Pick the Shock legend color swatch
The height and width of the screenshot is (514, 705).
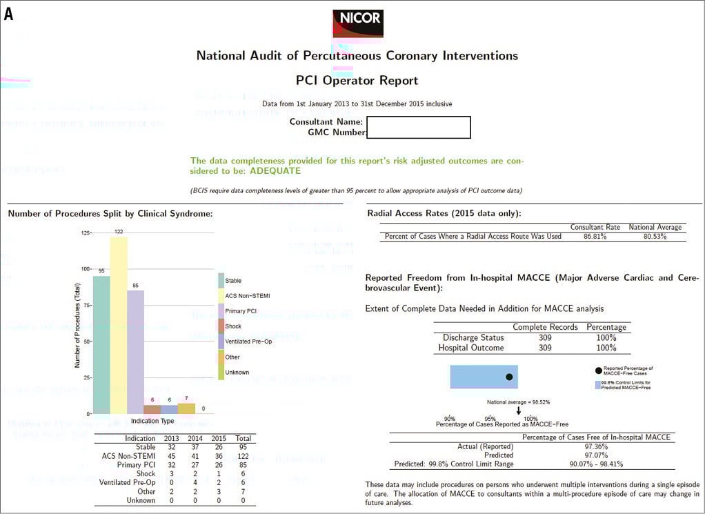(221, 326)
